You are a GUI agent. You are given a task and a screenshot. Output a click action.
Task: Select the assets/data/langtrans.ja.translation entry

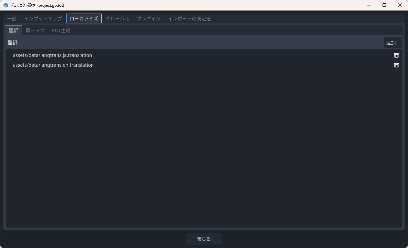(x=52, y=55)
